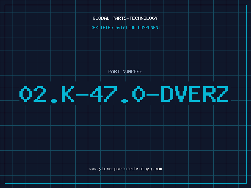
Task: Click the digit 7 in the part number
Action: (110, 94)
